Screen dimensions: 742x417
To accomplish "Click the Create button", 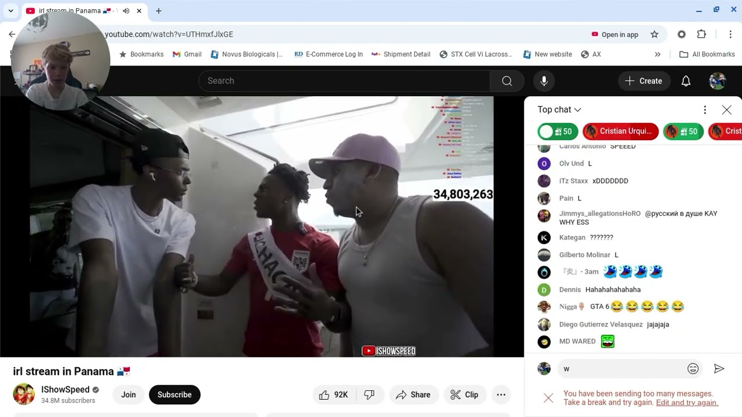I will click(x=644, y=81).
